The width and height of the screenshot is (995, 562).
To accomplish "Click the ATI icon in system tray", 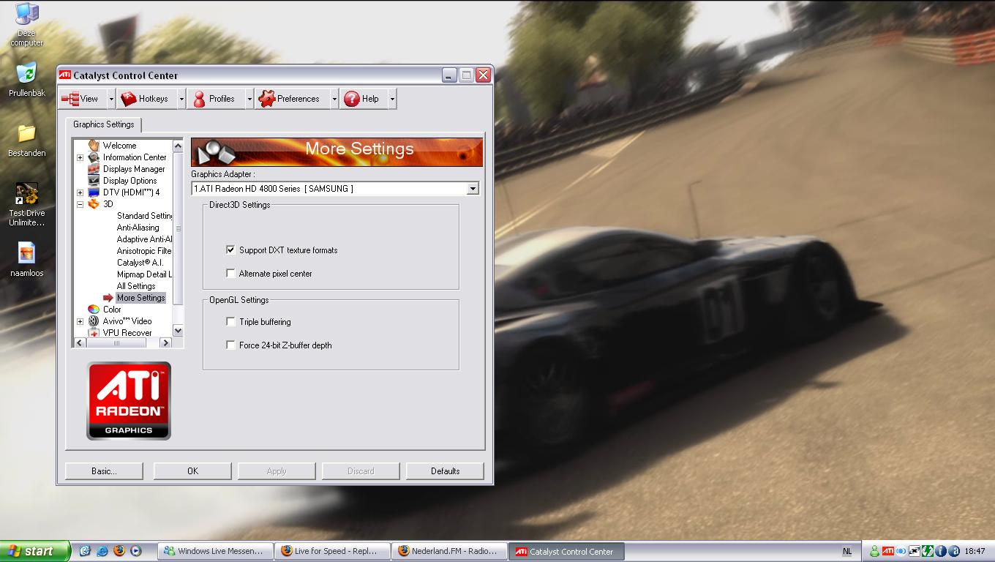I will tap(887, 551).
